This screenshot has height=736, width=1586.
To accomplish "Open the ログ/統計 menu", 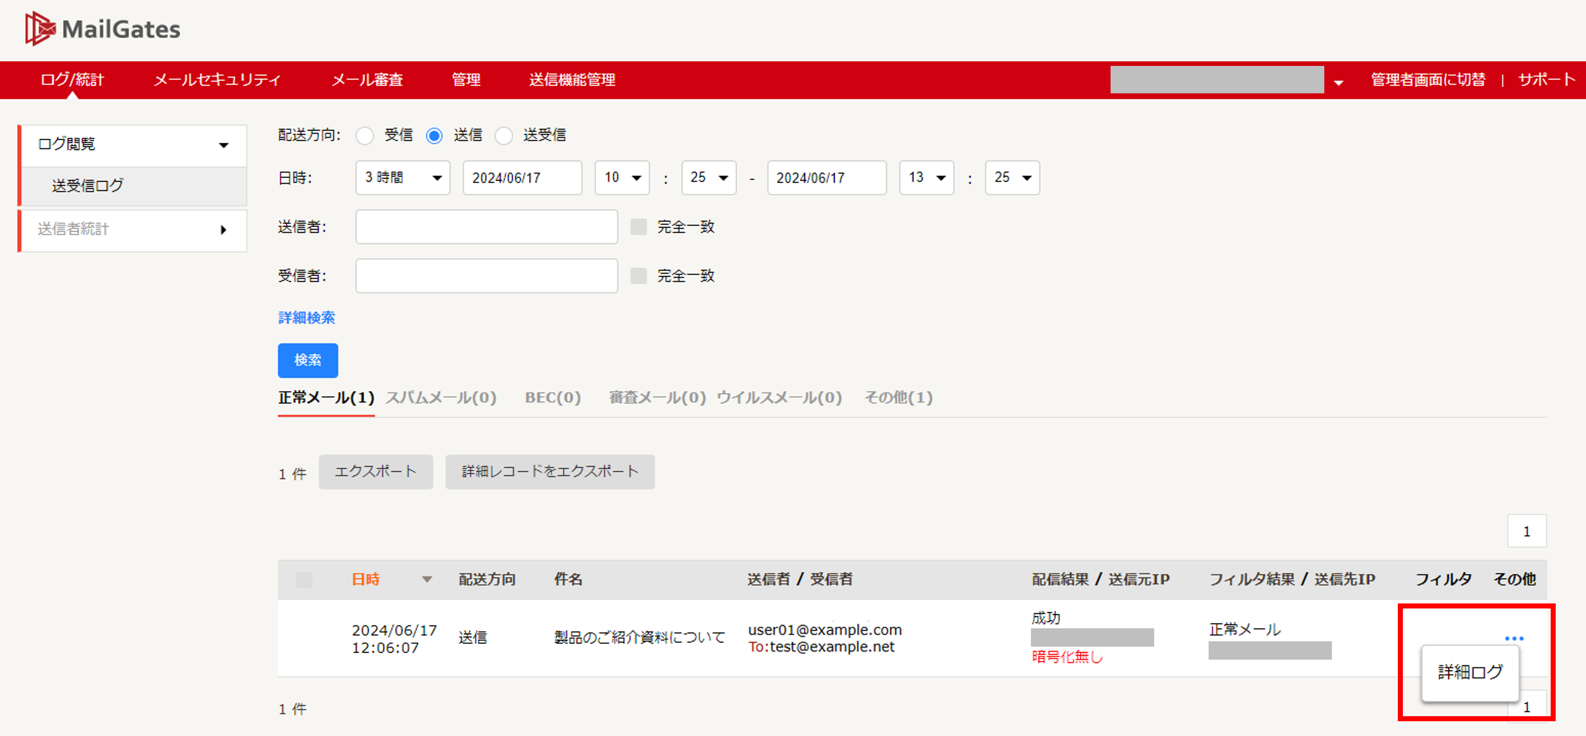I will [72, 79].
